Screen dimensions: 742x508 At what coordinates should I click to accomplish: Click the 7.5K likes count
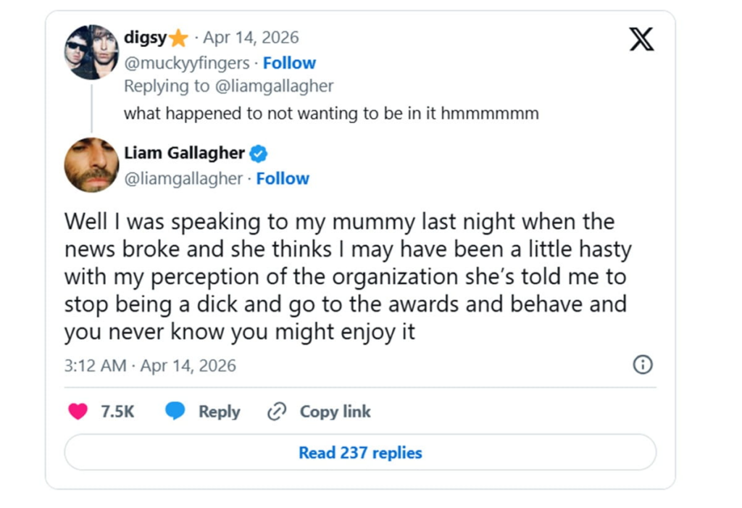(x=117, y=412)
